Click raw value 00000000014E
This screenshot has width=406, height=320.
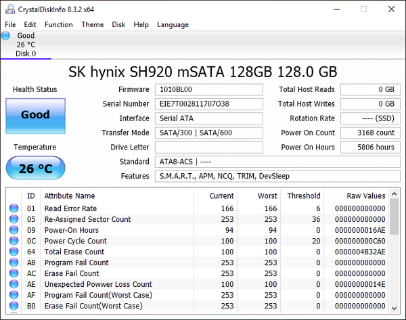[360, 284]
